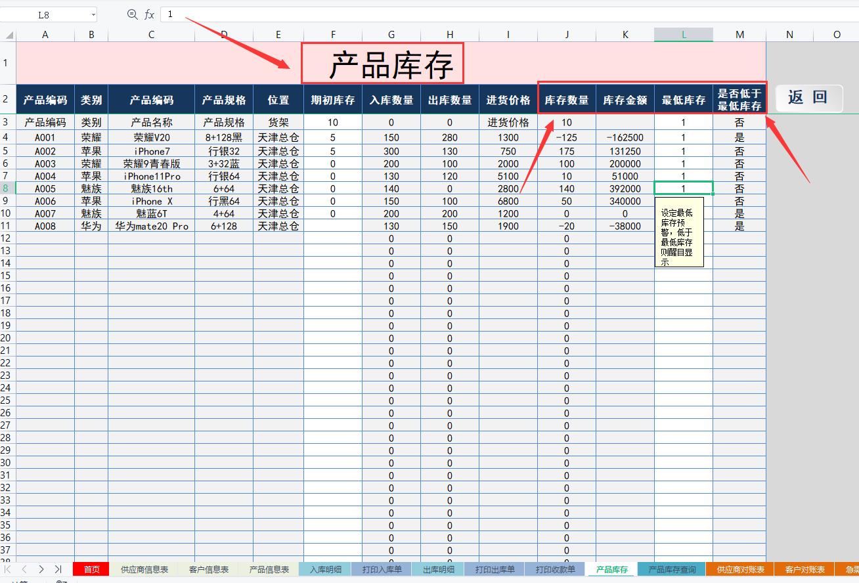859x583 pixels.
Task: Expand the Name Box dropdown arrow
Action: tap(93, 14)
